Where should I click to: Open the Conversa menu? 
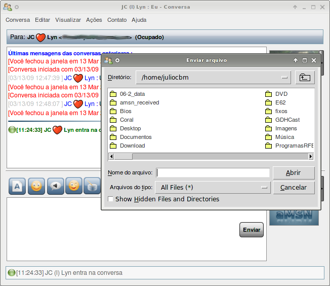click(18, 20)
